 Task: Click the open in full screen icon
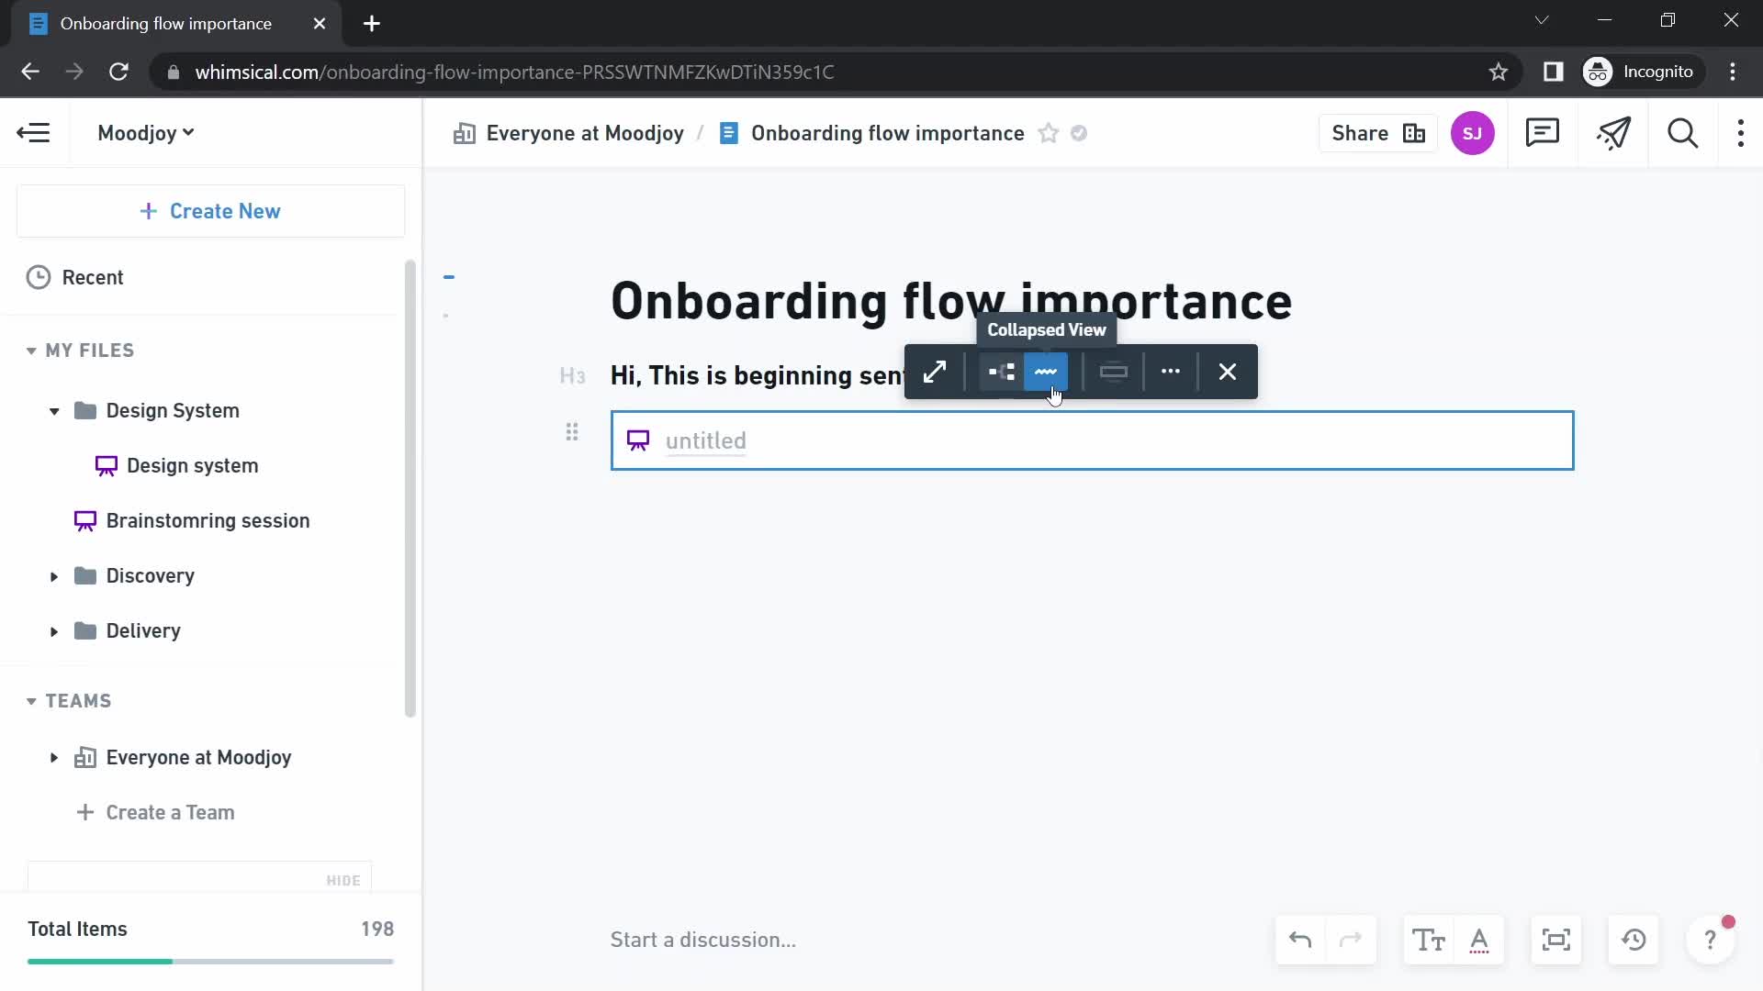tap(935, 372)
